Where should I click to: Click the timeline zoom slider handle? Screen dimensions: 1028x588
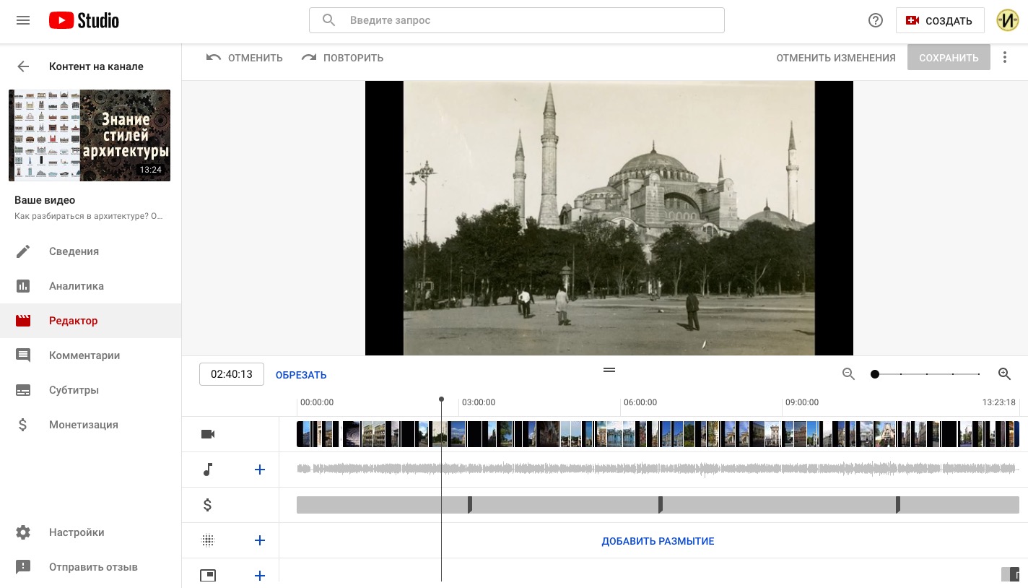point(875,374)
